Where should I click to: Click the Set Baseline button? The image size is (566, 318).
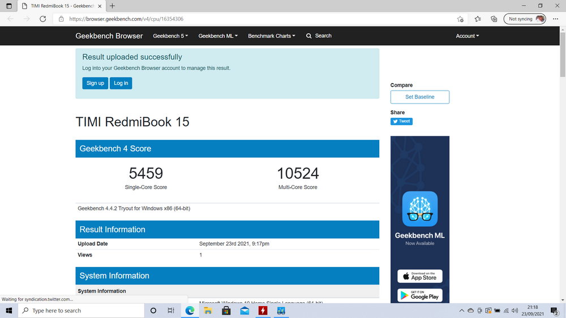[x=420, y=97]
